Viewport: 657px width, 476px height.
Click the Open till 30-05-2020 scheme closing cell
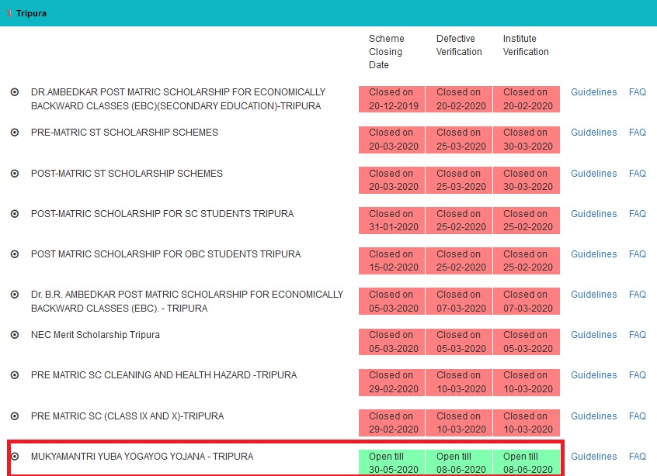tap(391, 463)
